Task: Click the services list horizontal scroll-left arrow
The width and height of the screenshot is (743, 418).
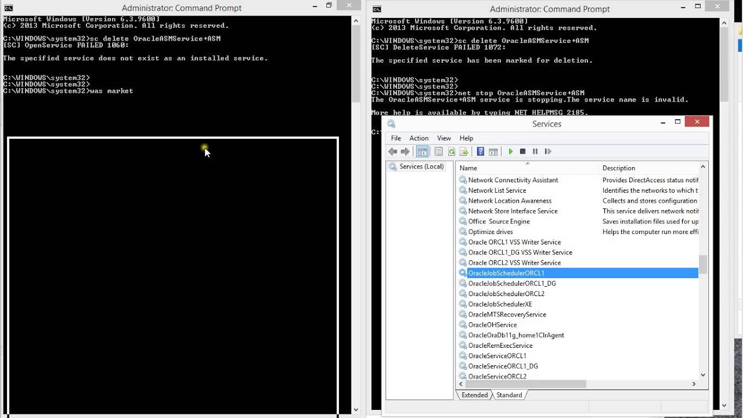Action: point(462,384)
